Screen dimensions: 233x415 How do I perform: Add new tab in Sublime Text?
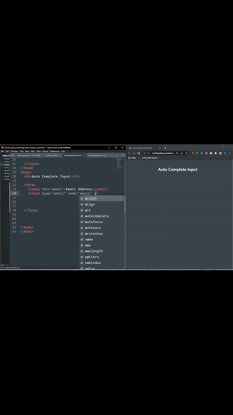120,155
